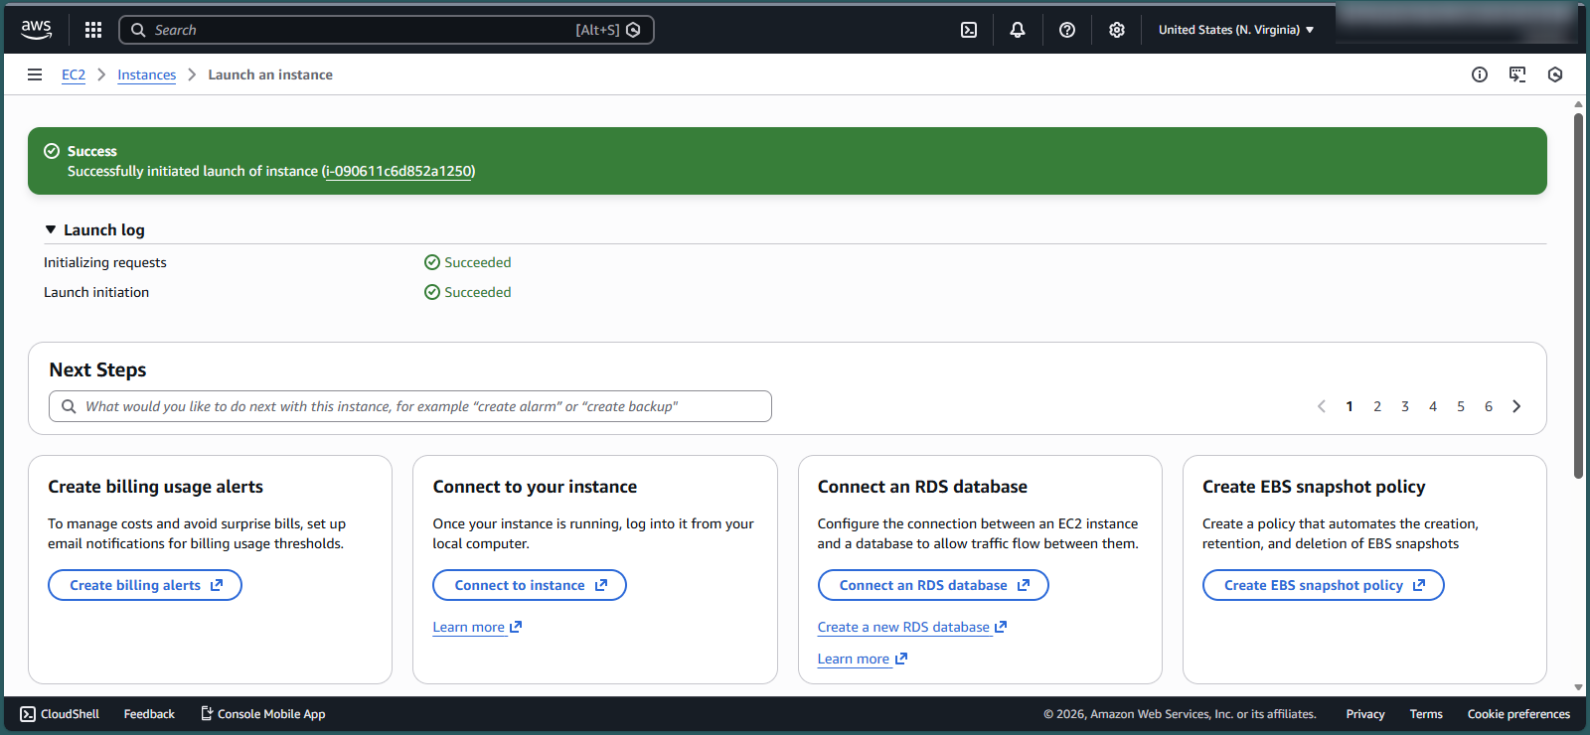Click the Create EBS snapshot policy button
Viewport: 1590px width, 735px height.
coord(1323,585)
